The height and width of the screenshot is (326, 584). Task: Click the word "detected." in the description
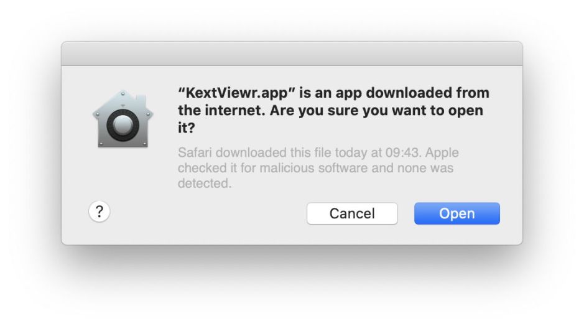[205, 184]
